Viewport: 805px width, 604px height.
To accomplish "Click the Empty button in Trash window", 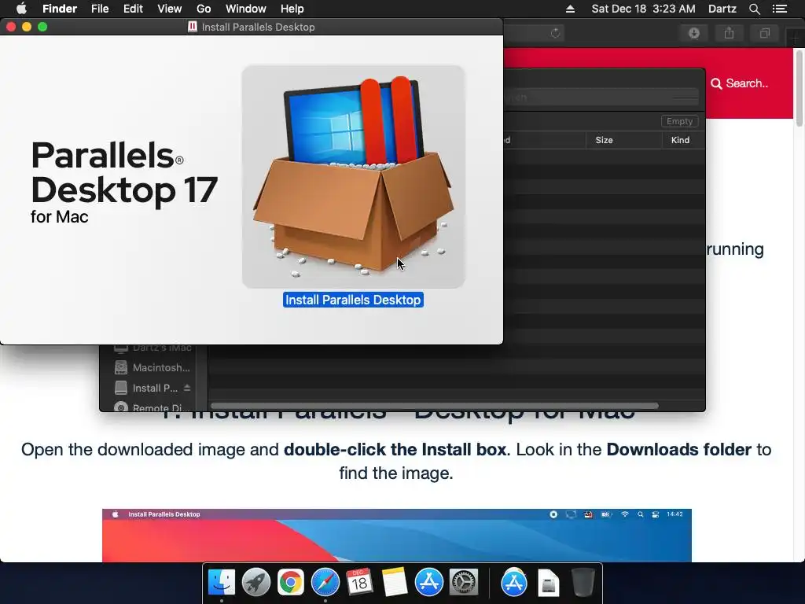I will (679, 121).
